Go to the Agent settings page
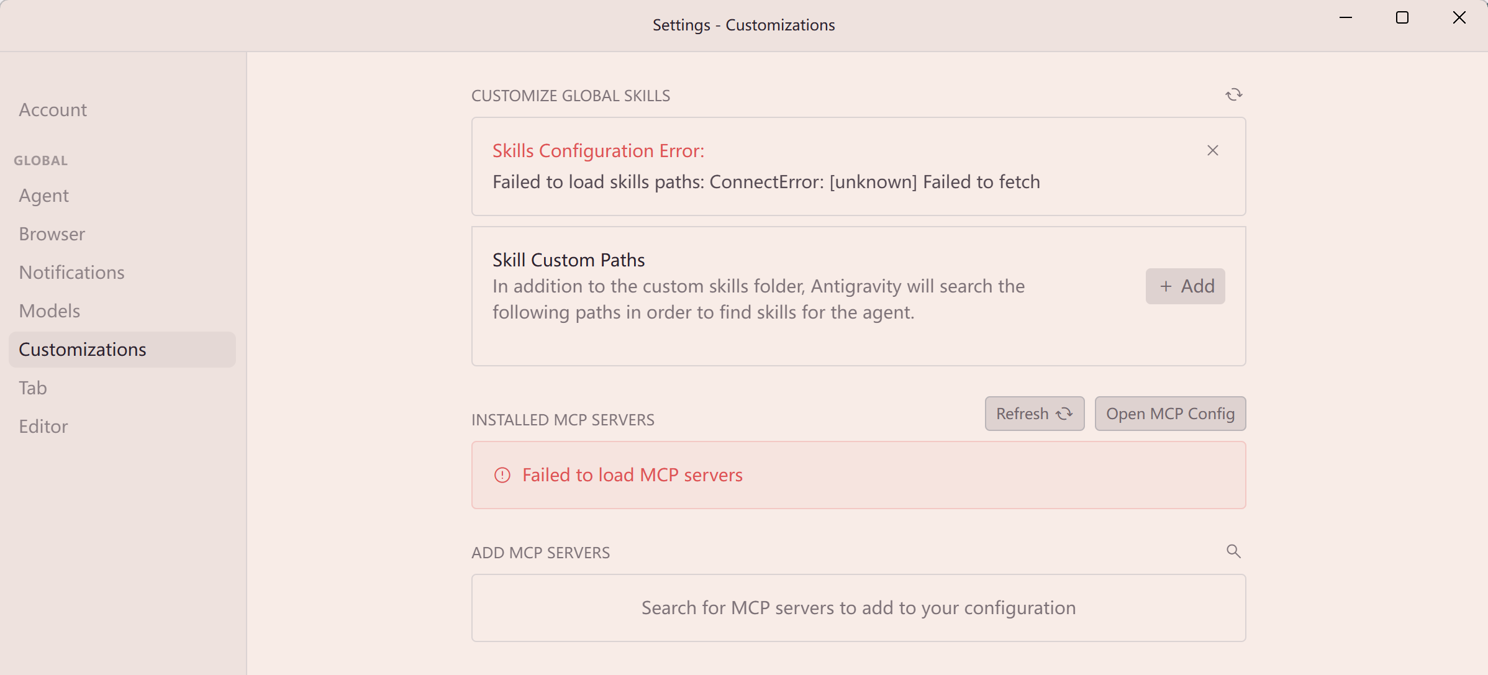Viewport: 1488px width, 675px height. [43, 196]
